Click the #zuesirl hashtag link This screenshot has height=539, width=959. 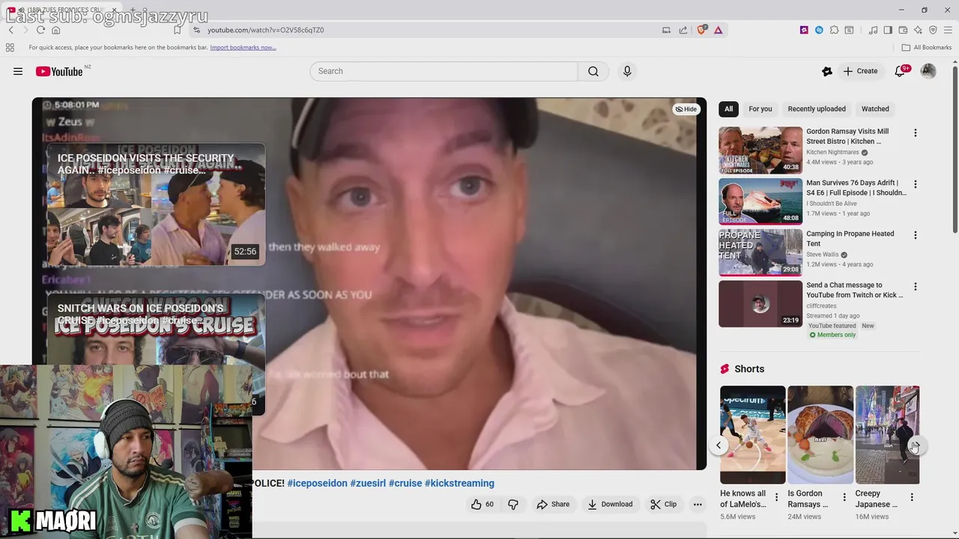[x=368, y=484]
